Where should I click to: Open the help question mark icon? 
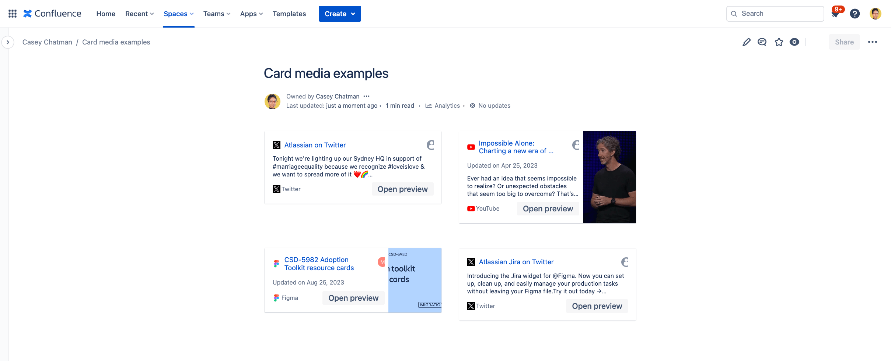click(855, 14)
